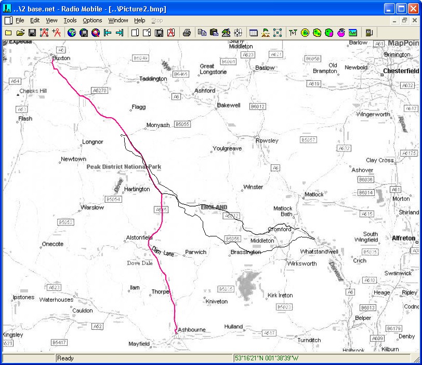Open the View menu

51,20
